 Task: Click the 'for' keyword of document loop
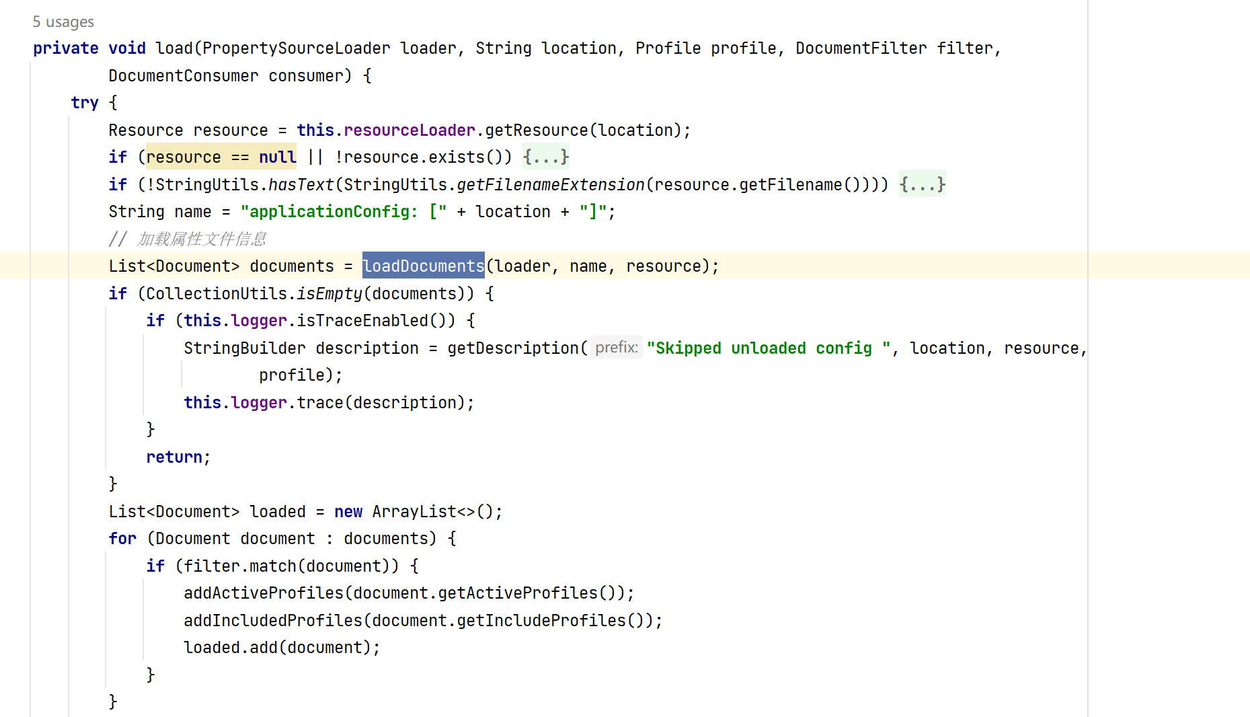click(x=122, y=538)
